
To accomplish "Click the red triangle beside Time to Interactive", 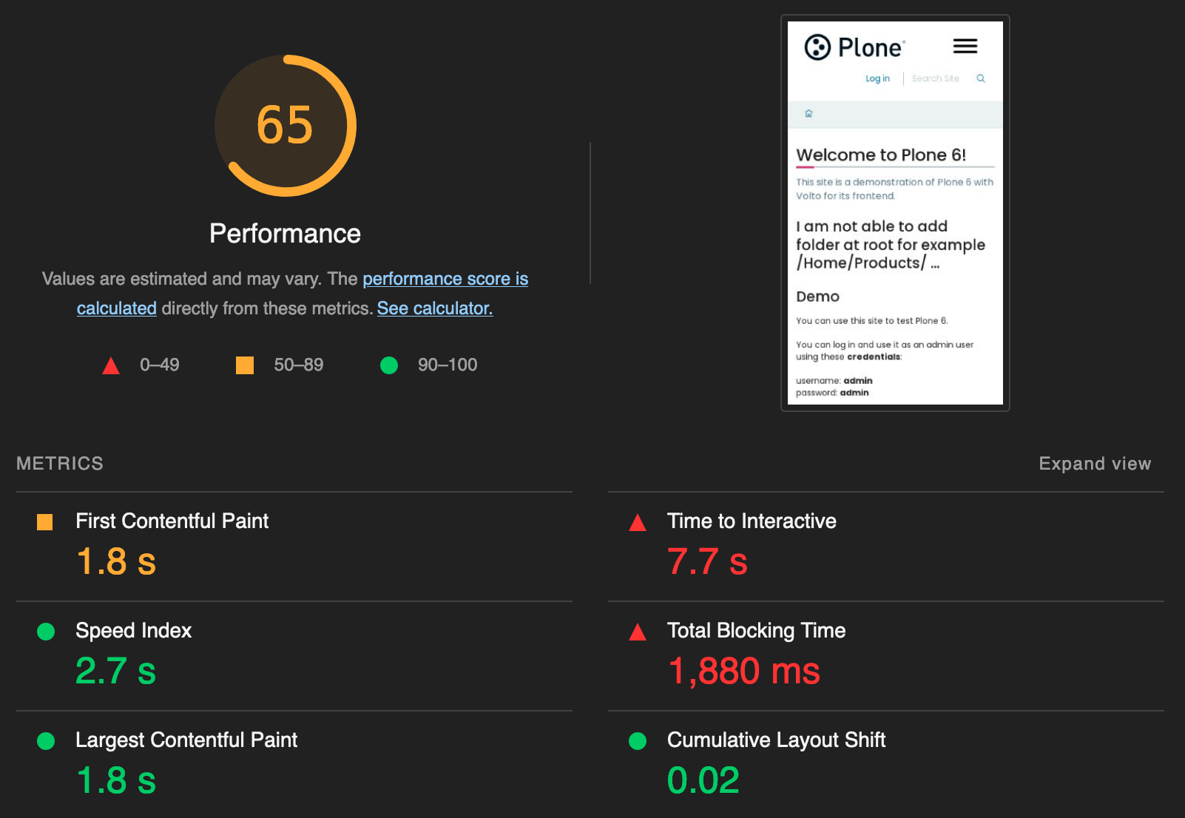I will click(x=637, y=523).
